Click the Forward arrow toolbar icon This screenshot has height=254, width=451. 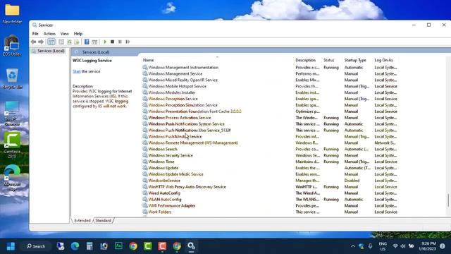click(41, 42)
